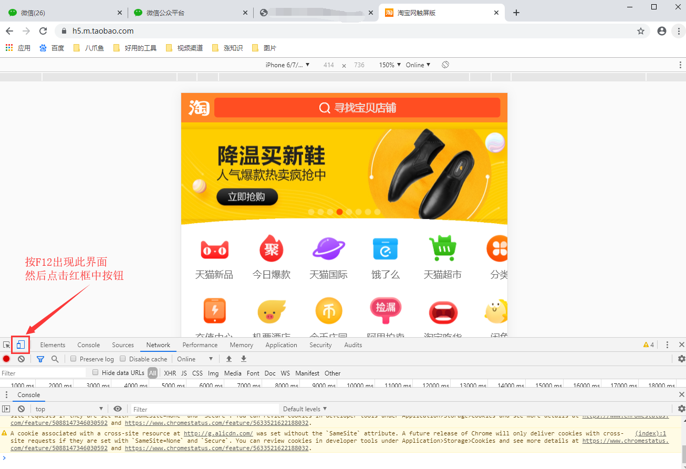
Task: Click the Import HAR file upload arrow
Action: pyautogui.click(x=229, y=359)
